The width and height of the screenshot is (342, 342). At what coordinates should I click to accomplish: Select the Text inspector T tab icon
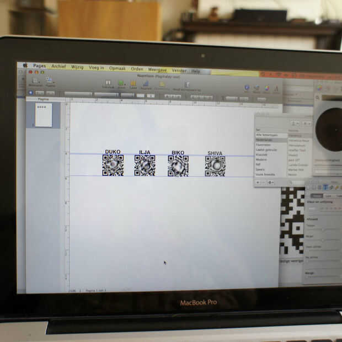325,187
